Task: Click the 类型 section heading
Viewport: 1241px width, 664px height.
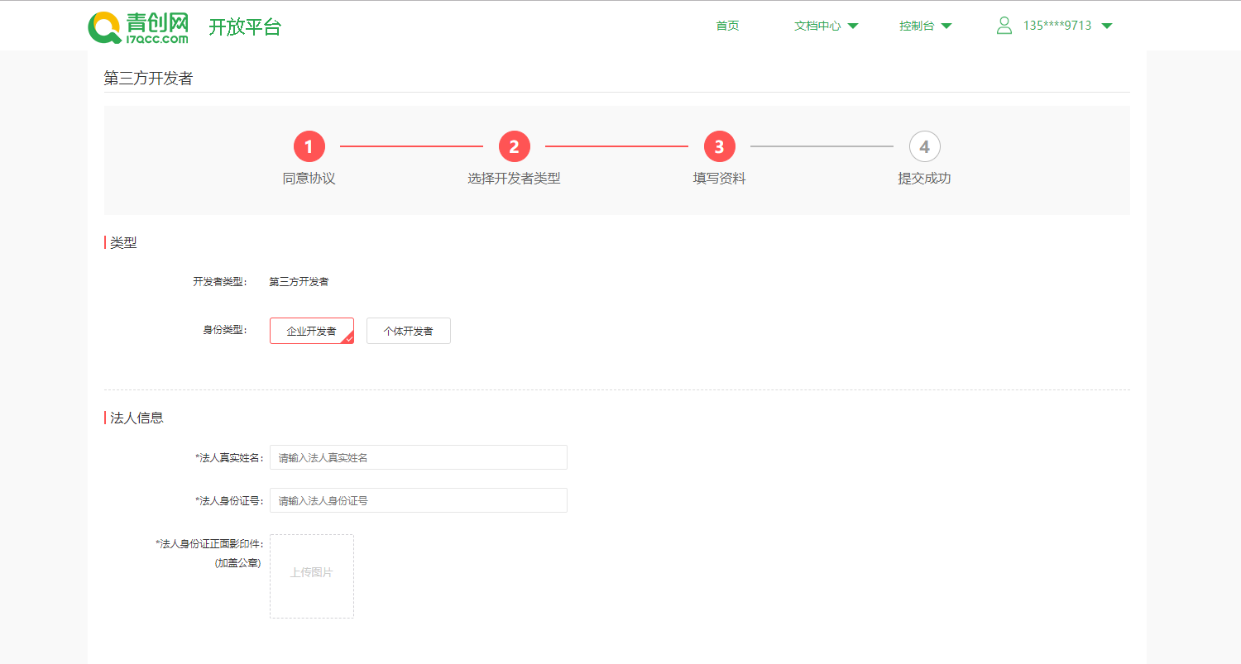Action: 123,243
